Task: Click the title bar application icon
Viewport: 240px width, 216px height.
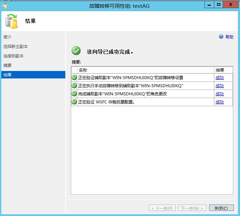Action: click(5, 6)
